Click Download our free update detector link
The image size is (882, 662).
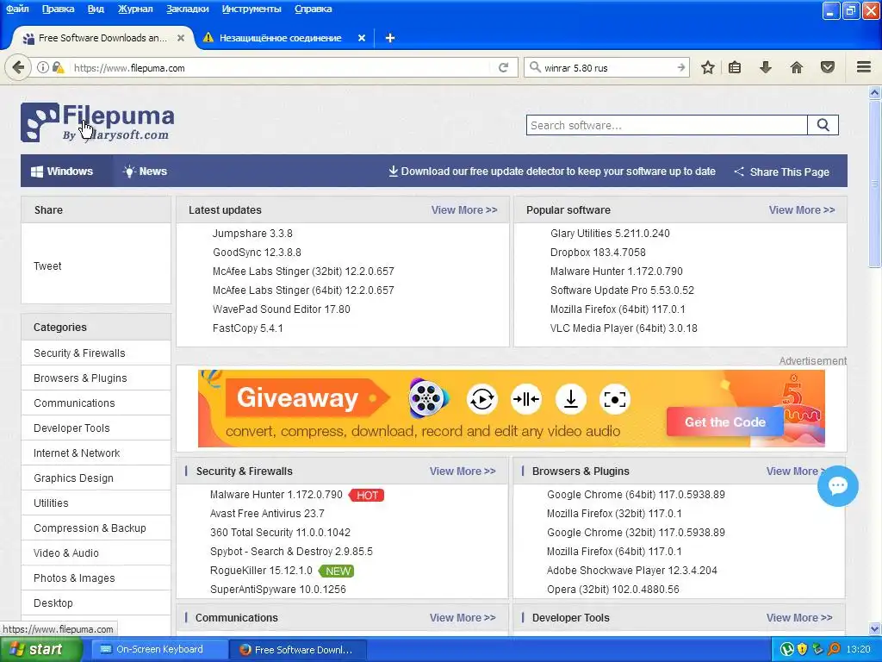tap(552, 172)
